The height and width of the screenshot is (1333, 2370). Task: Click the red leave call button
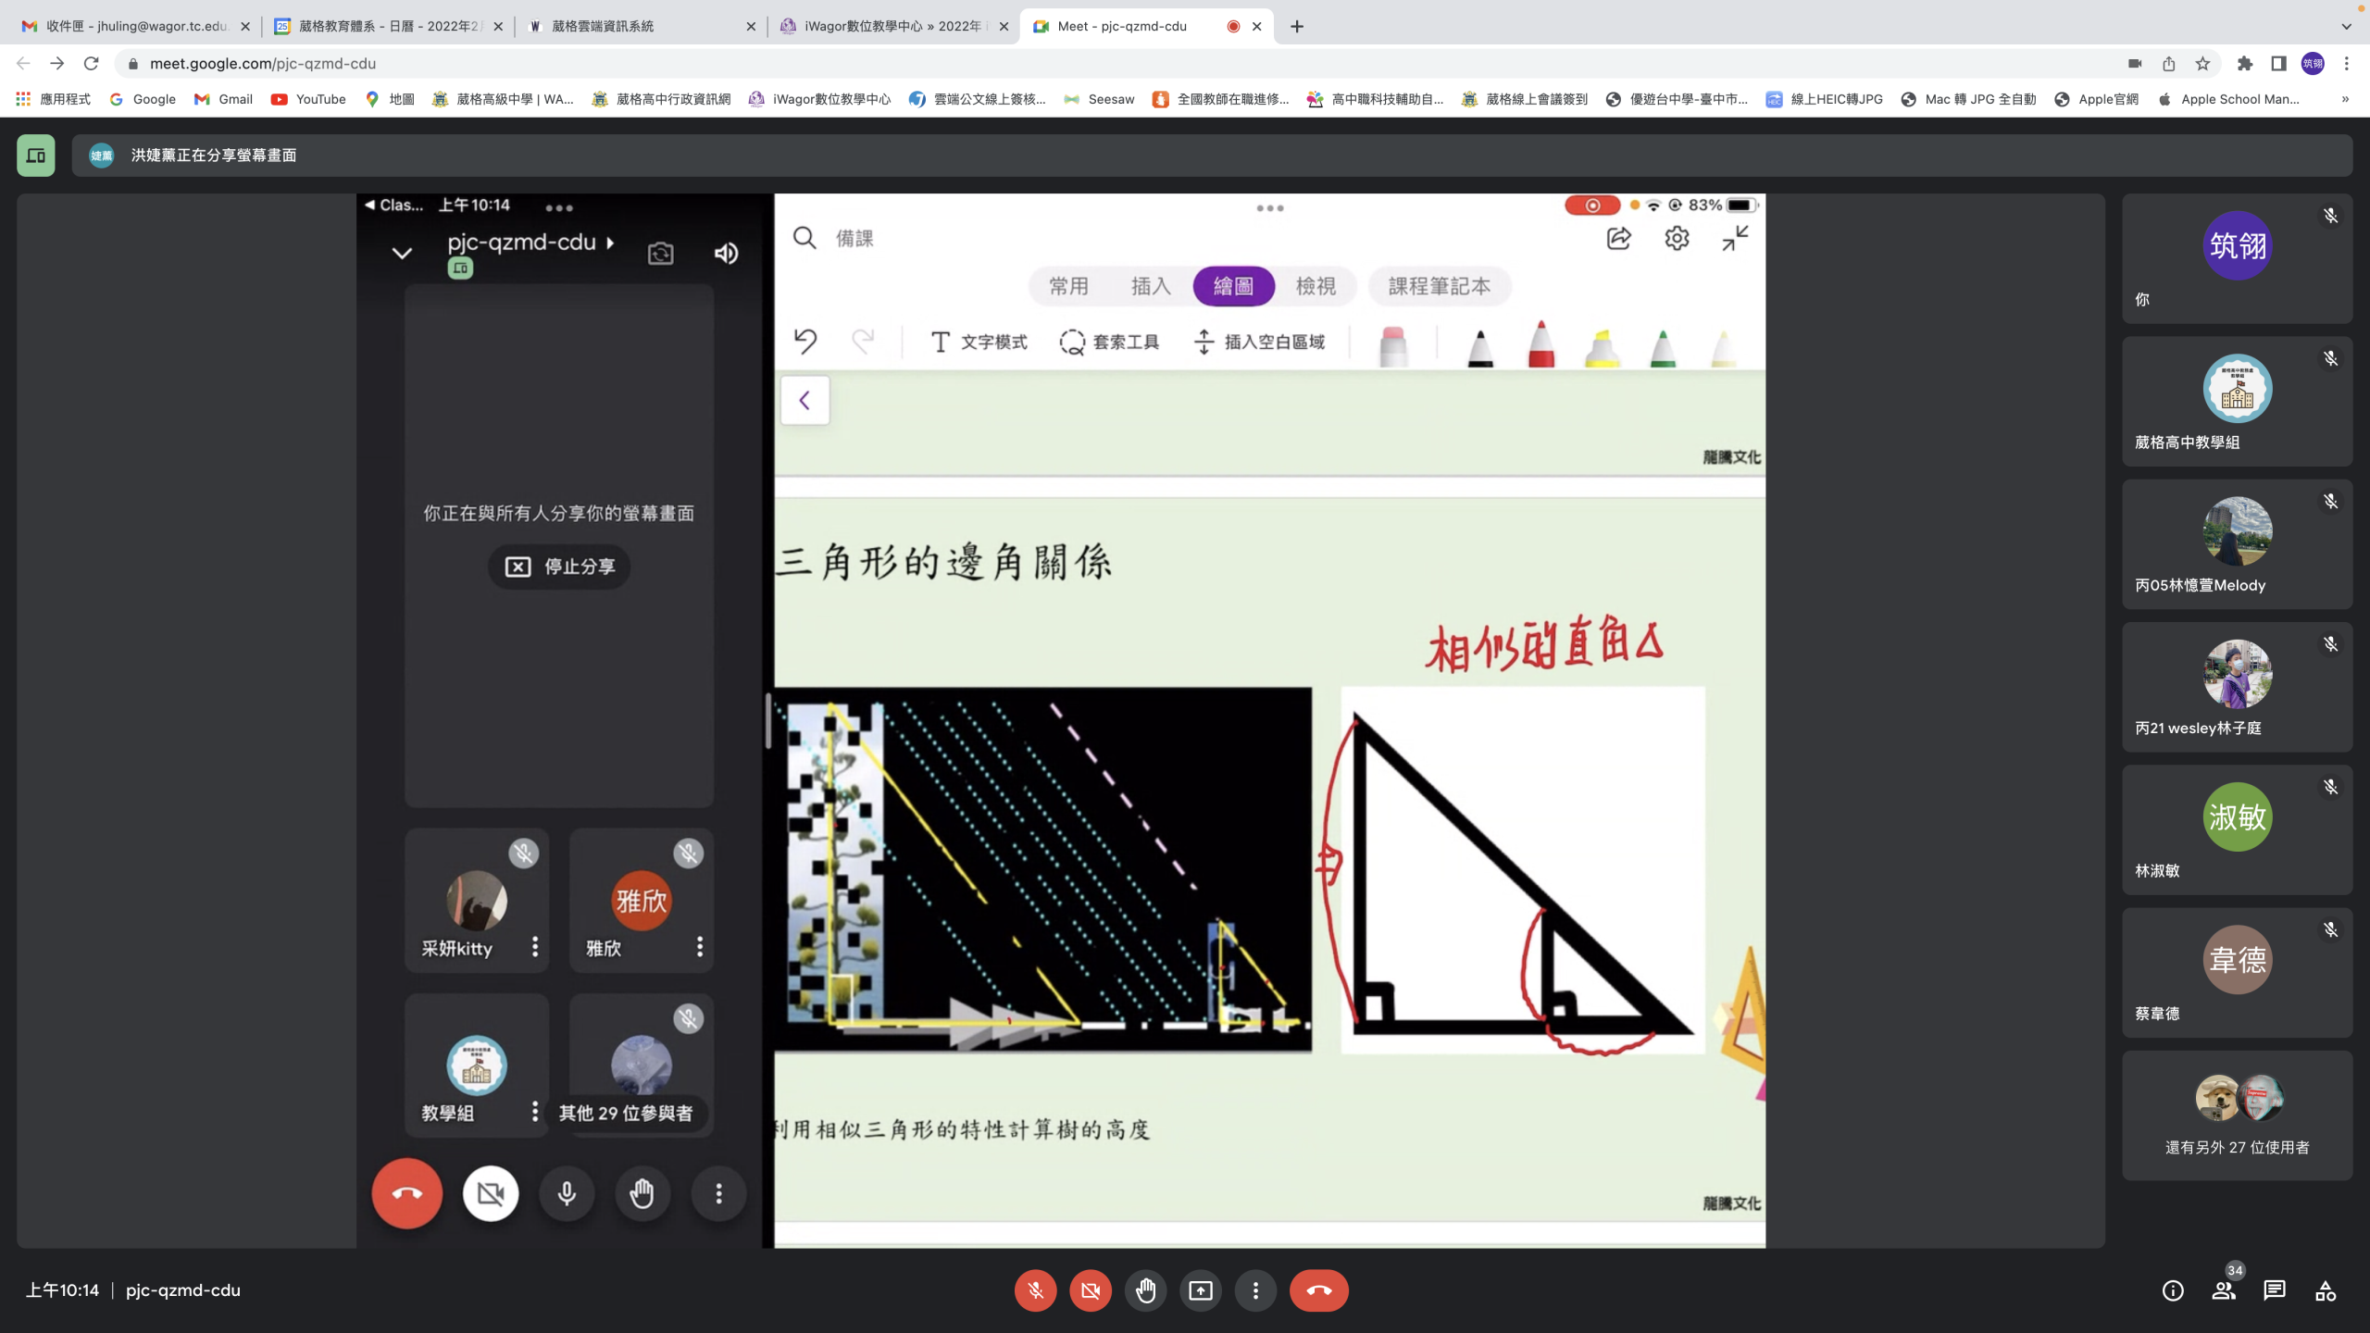tap(1319, 1290)
